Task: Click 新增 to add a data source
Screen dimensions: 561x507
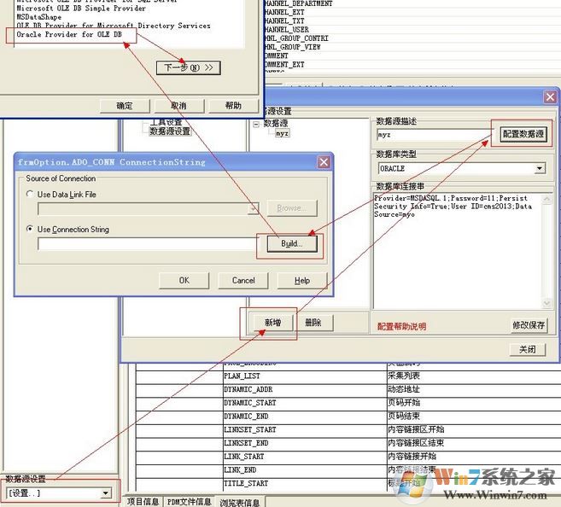Action: [x=272, y=323]
